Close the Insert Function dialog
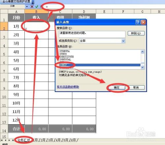The width and height of the screenshot is (165, 145). 144,22
